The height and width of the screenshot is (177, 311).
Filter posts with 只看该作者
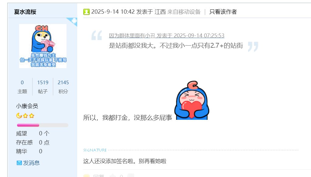click(x=223, y=12)
